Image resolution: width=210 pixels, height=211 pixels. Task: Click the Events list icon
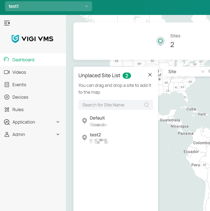(x=7, y=85)
